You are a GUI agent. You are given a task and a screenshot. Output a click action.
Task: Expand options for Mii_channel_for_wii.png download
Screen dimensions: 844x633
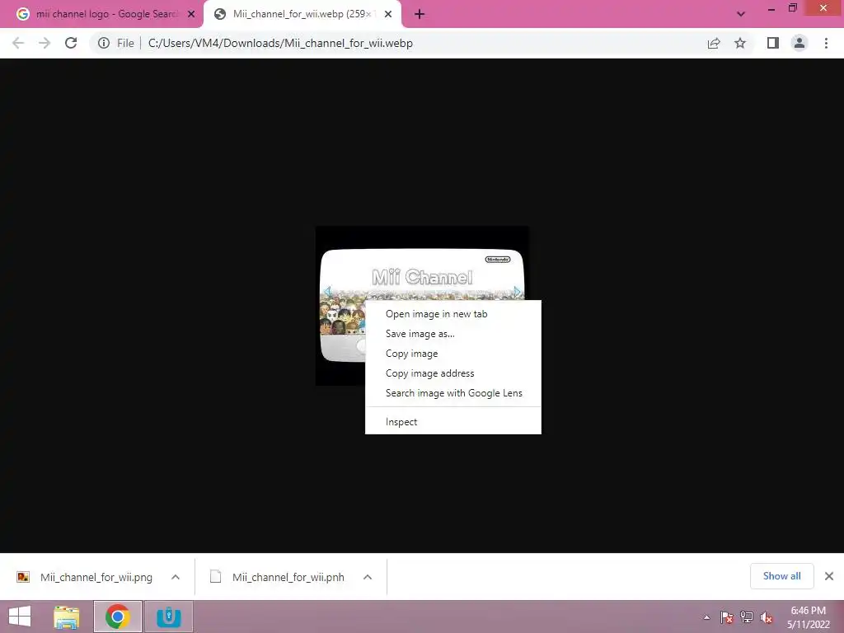[x=176, y=577]
